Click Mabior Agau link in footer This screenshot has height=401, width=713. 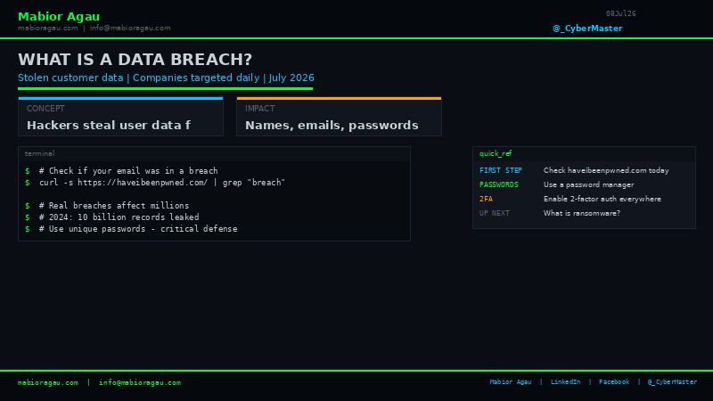(510, 382)
